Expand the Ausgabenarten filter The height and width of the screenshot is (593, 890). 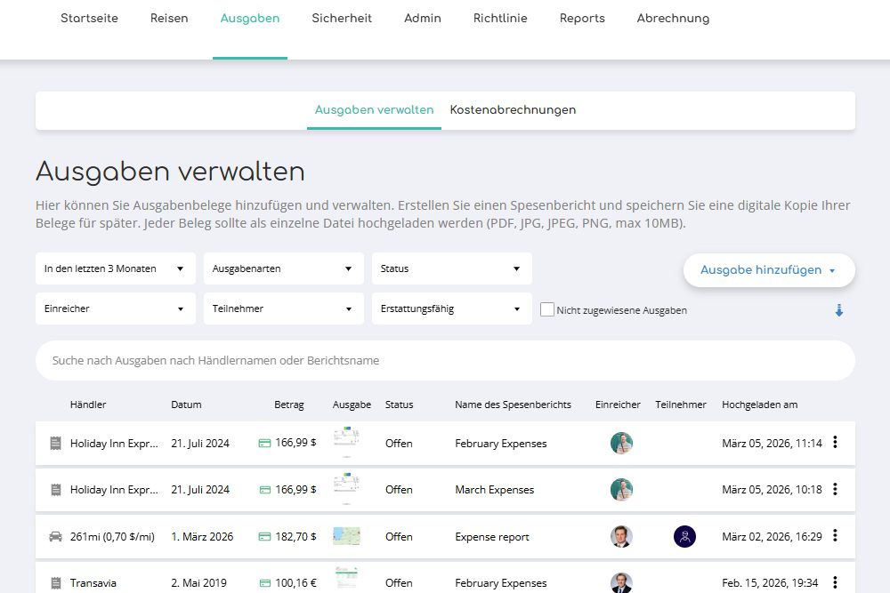[x=284, y=268]
